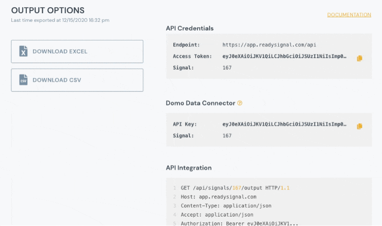The image size is (382, 226).
Task: Click the Access Token value text
Action: click(284, 56)
